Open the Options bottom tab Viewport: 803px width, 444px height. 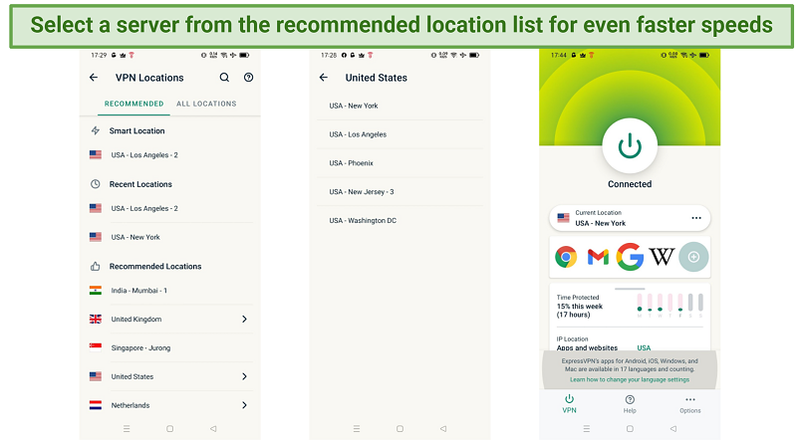point(689,403)
